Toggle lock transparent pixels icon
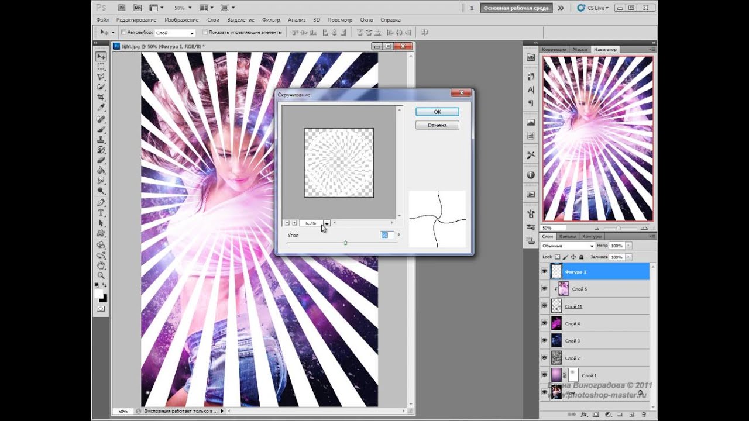The image size is (749, 421). pos(558,257)
